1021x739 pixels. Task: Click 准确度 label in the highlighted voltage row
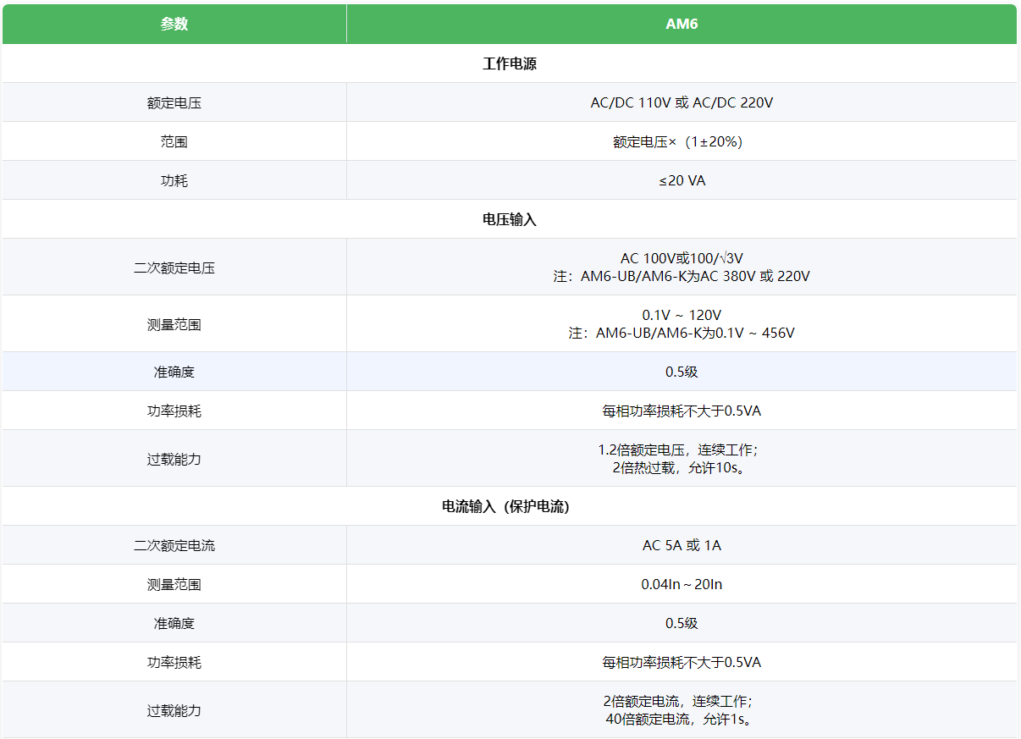(x=174, y=372)
